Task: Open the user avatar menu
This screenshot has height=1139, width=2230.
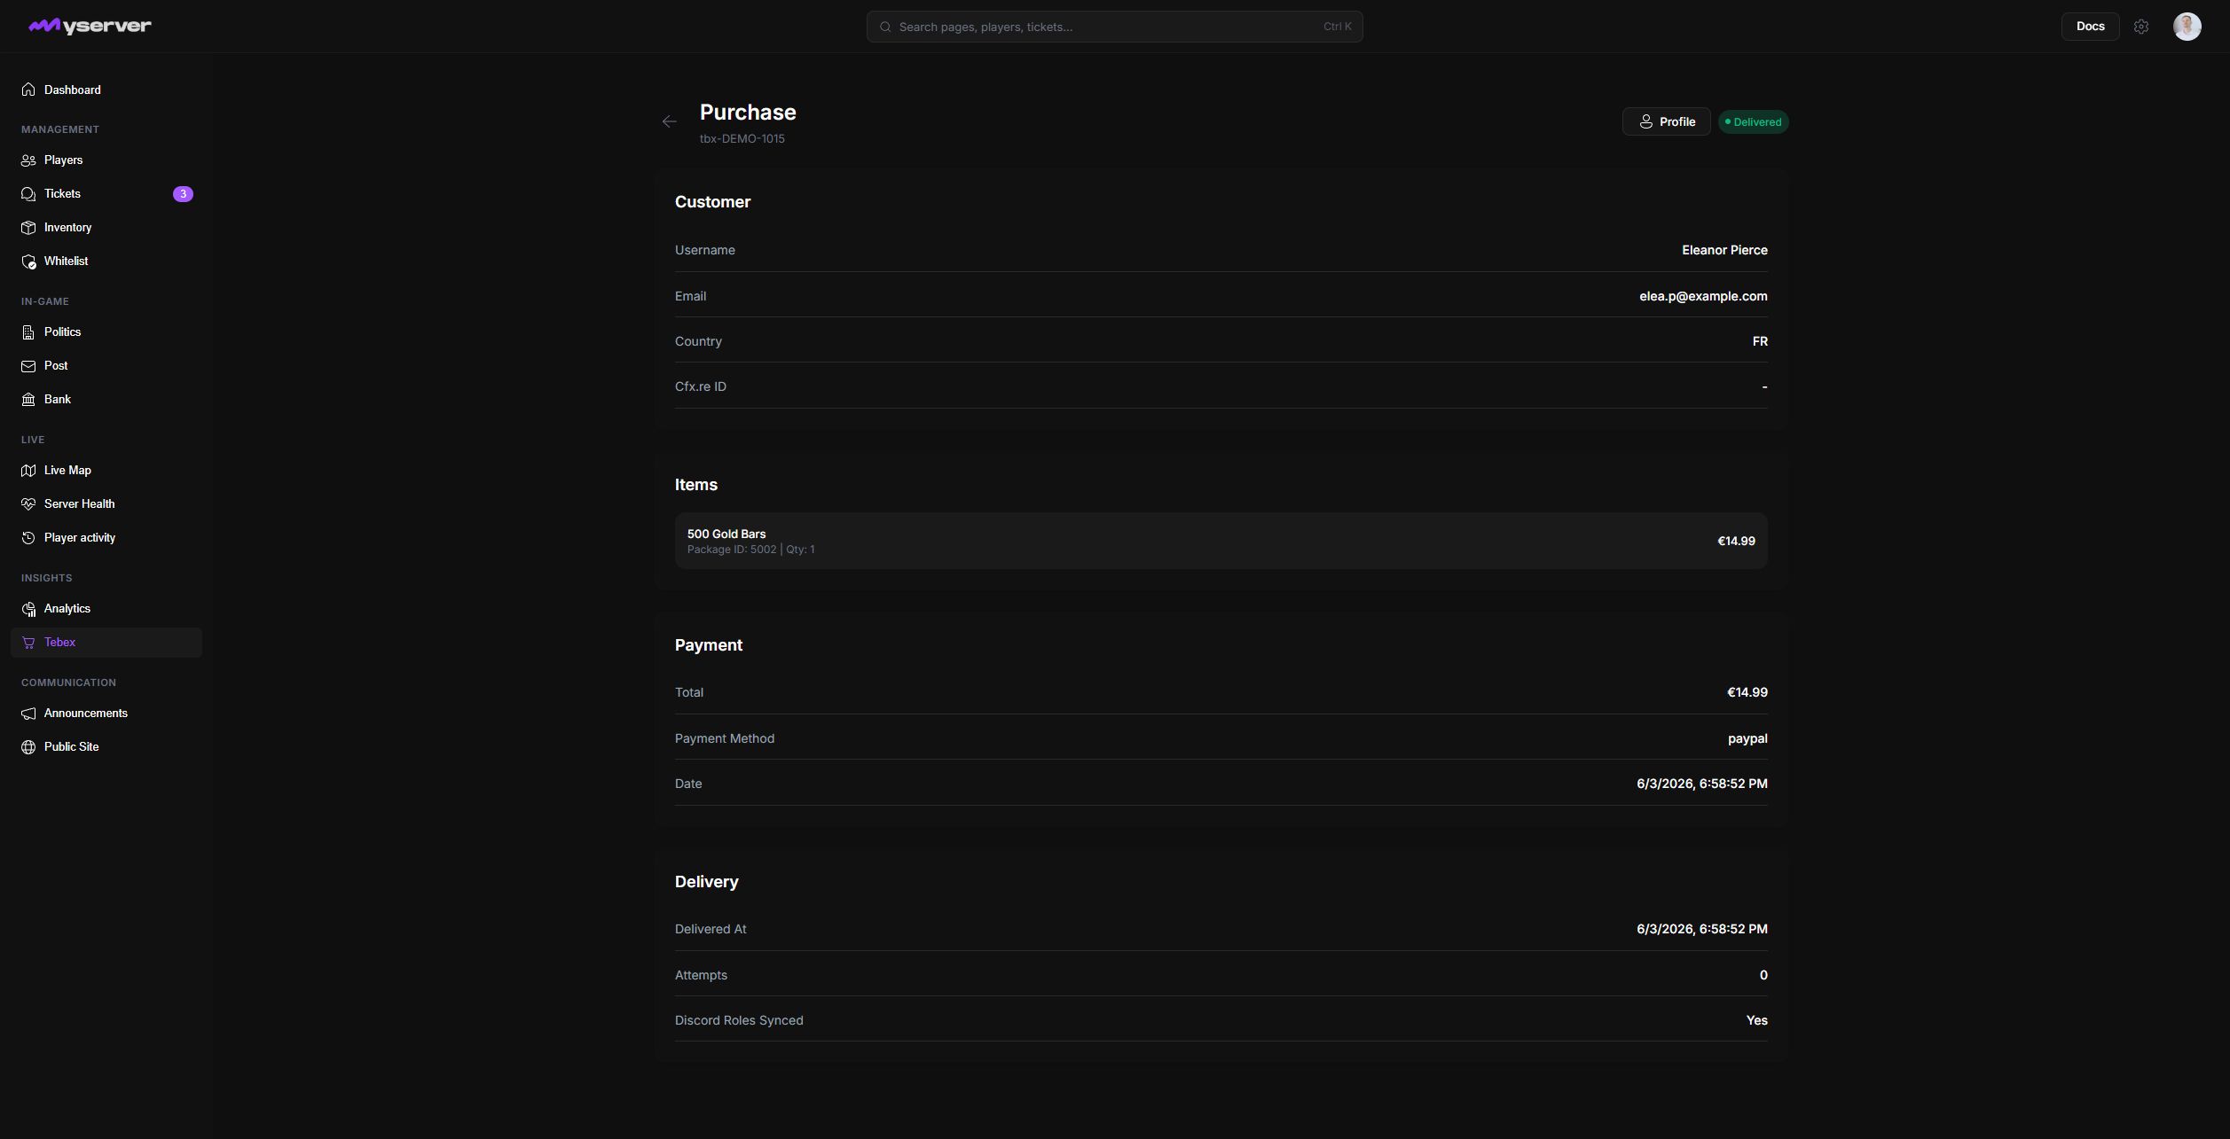Action: [x=2187, y=27]
